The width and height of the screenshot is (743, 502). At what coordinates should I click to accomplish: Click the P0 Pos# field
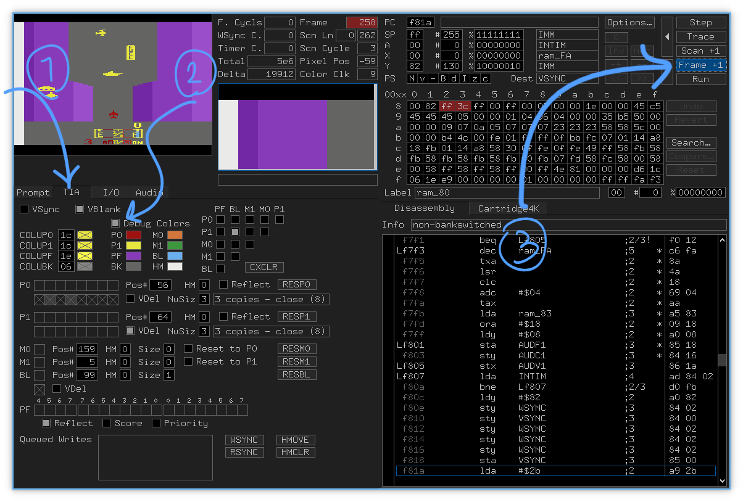[x=160, y=284]
